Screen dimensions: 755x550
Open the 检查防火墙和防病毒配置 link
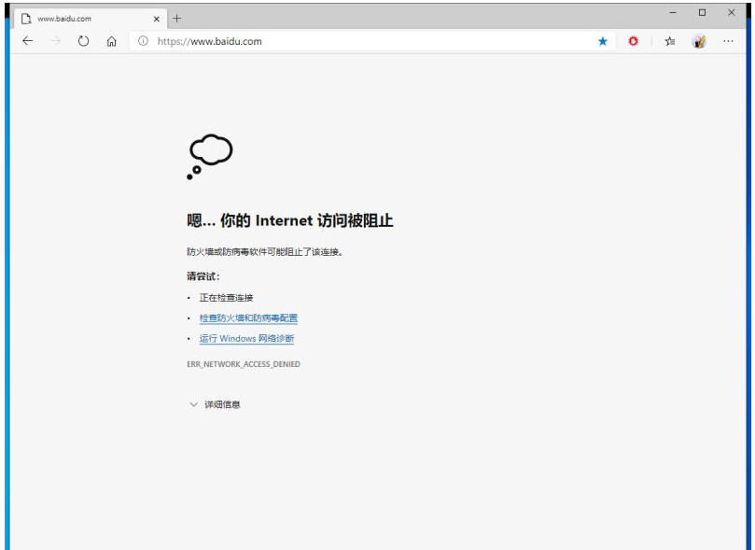[248, 318]
